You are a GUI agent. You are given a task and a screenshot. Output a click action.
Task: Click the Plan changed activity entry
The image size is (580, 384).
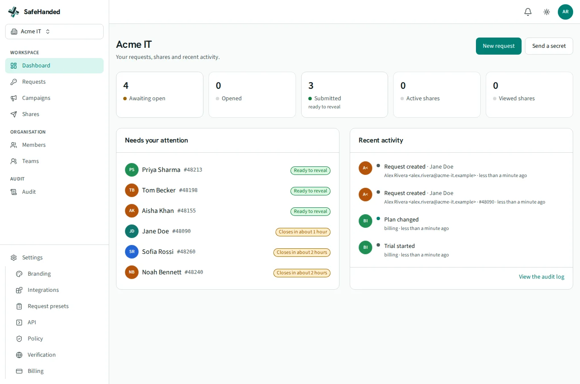pyautogui.click(x=461, y=224)
